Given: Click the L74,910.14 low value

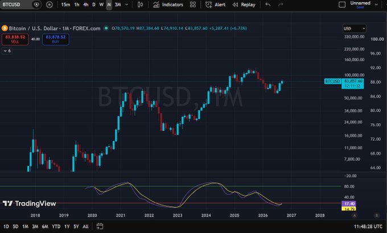Looking at the screenshot, I should click(x=172, y=28).
